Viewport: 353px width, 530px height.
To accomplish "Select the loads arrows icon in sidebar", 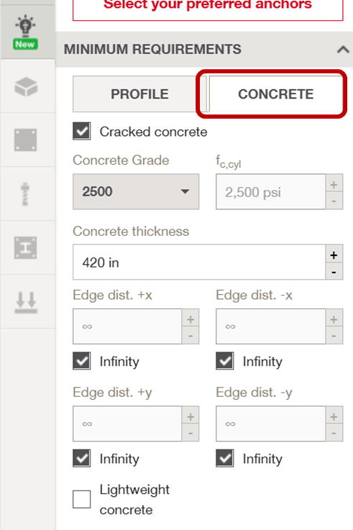I will click(26, 302).
